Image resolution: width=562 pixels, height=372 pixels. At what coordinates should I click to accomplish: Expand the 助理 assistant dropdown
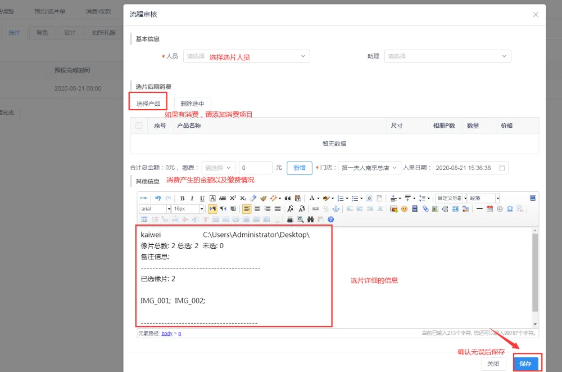[x=447, y=56]
